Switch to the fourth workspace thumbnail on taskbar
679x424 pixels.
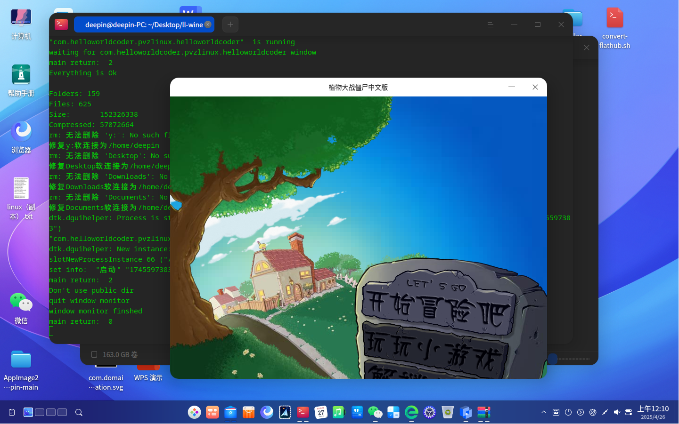pyautogui.click(x=62, y=412)
